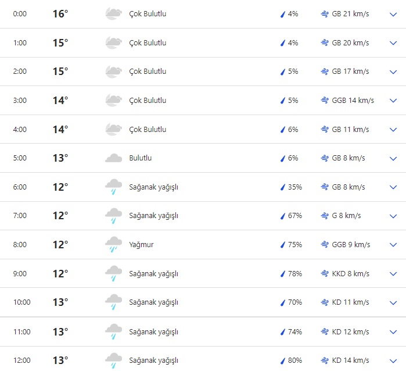Image resolution: width=406 pixels, height=371 pixels.
Task: Click the raindrop icon next to 67%
Action: click(x=283, y=216)
